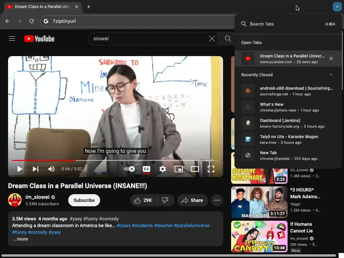The height and width of the screenshot is (258, 344).
Task: Open If Humans Cannot Lie title
Action: (301, 227)
